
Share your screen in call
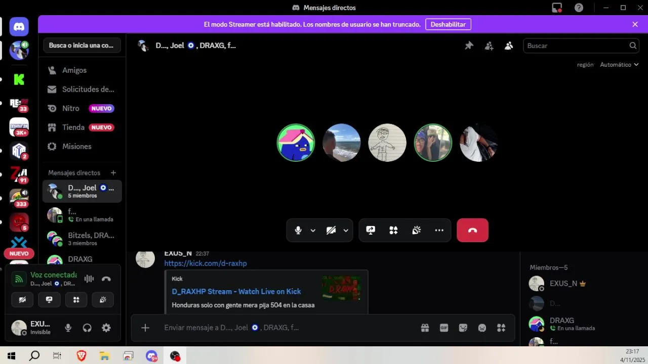(371, 231)
